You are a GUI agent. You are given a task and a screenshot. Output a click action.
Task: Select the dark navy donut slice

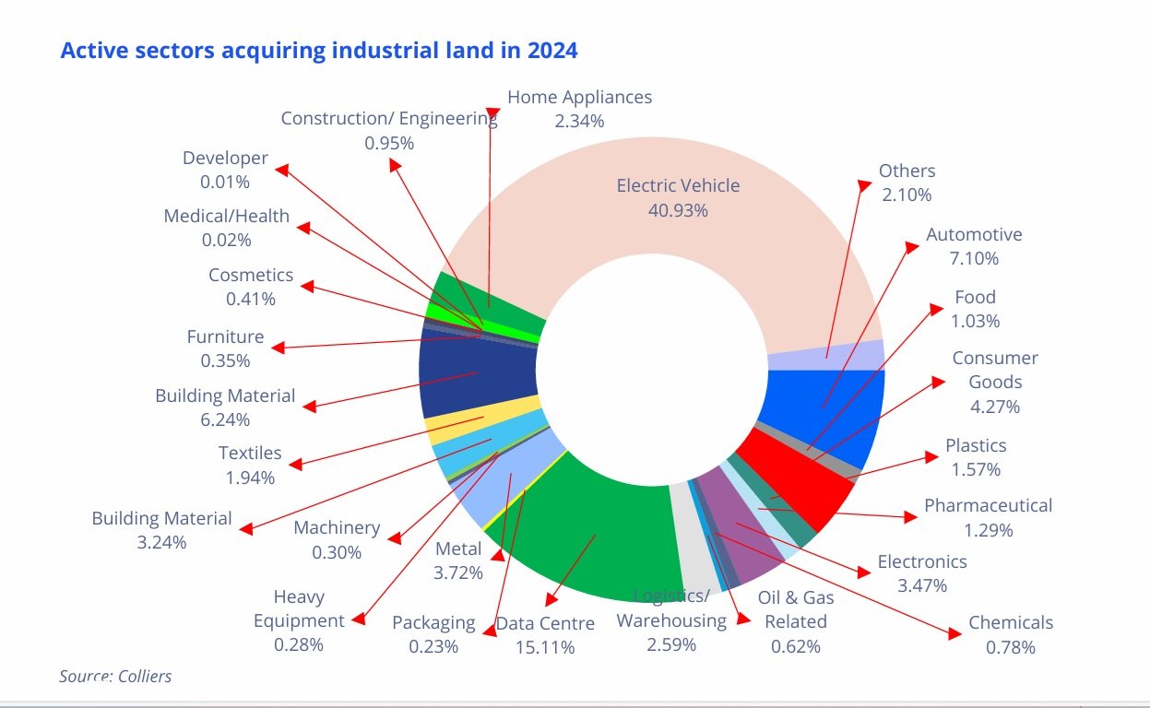coord(477,374)
